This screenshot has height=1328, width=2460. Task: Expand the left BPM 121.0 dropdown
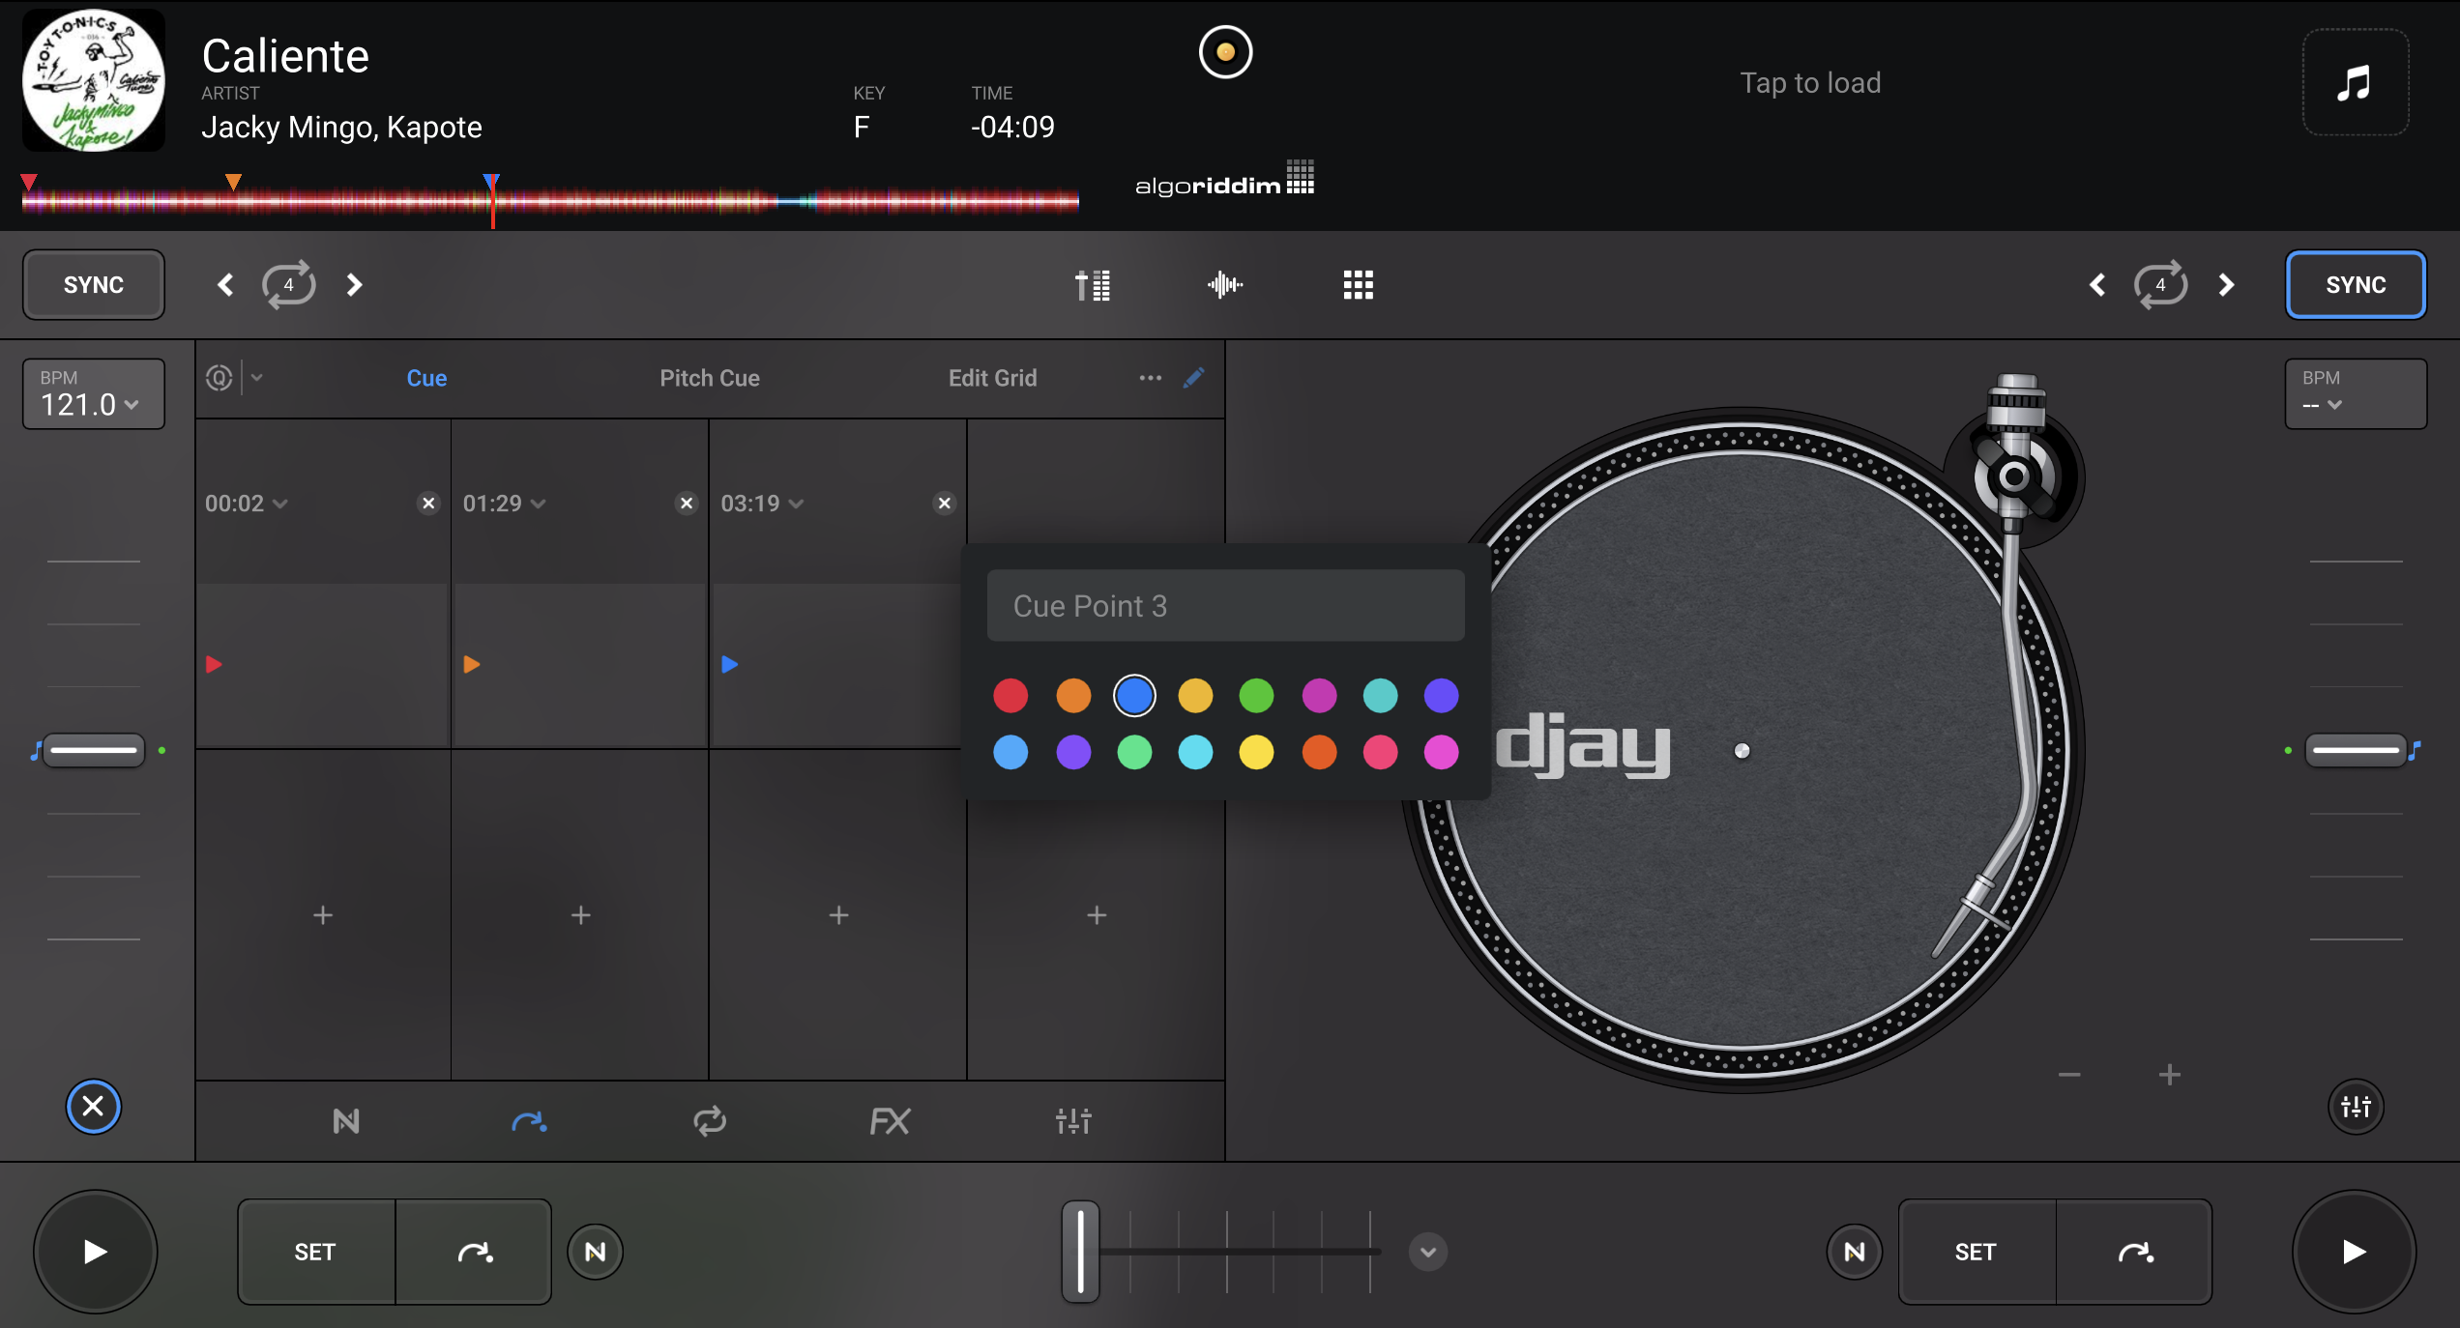92,394
